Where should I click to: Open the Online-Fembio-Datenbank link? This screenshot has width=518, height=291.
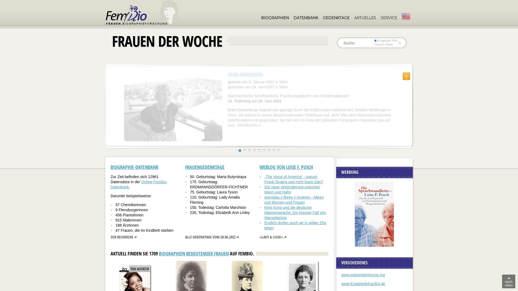coord(139,185)
